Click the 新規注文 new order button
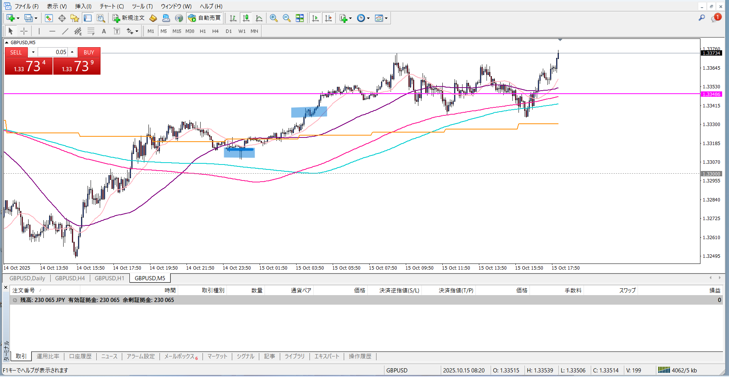The width and height of the screenshot is (729, 377). (129, 18)
